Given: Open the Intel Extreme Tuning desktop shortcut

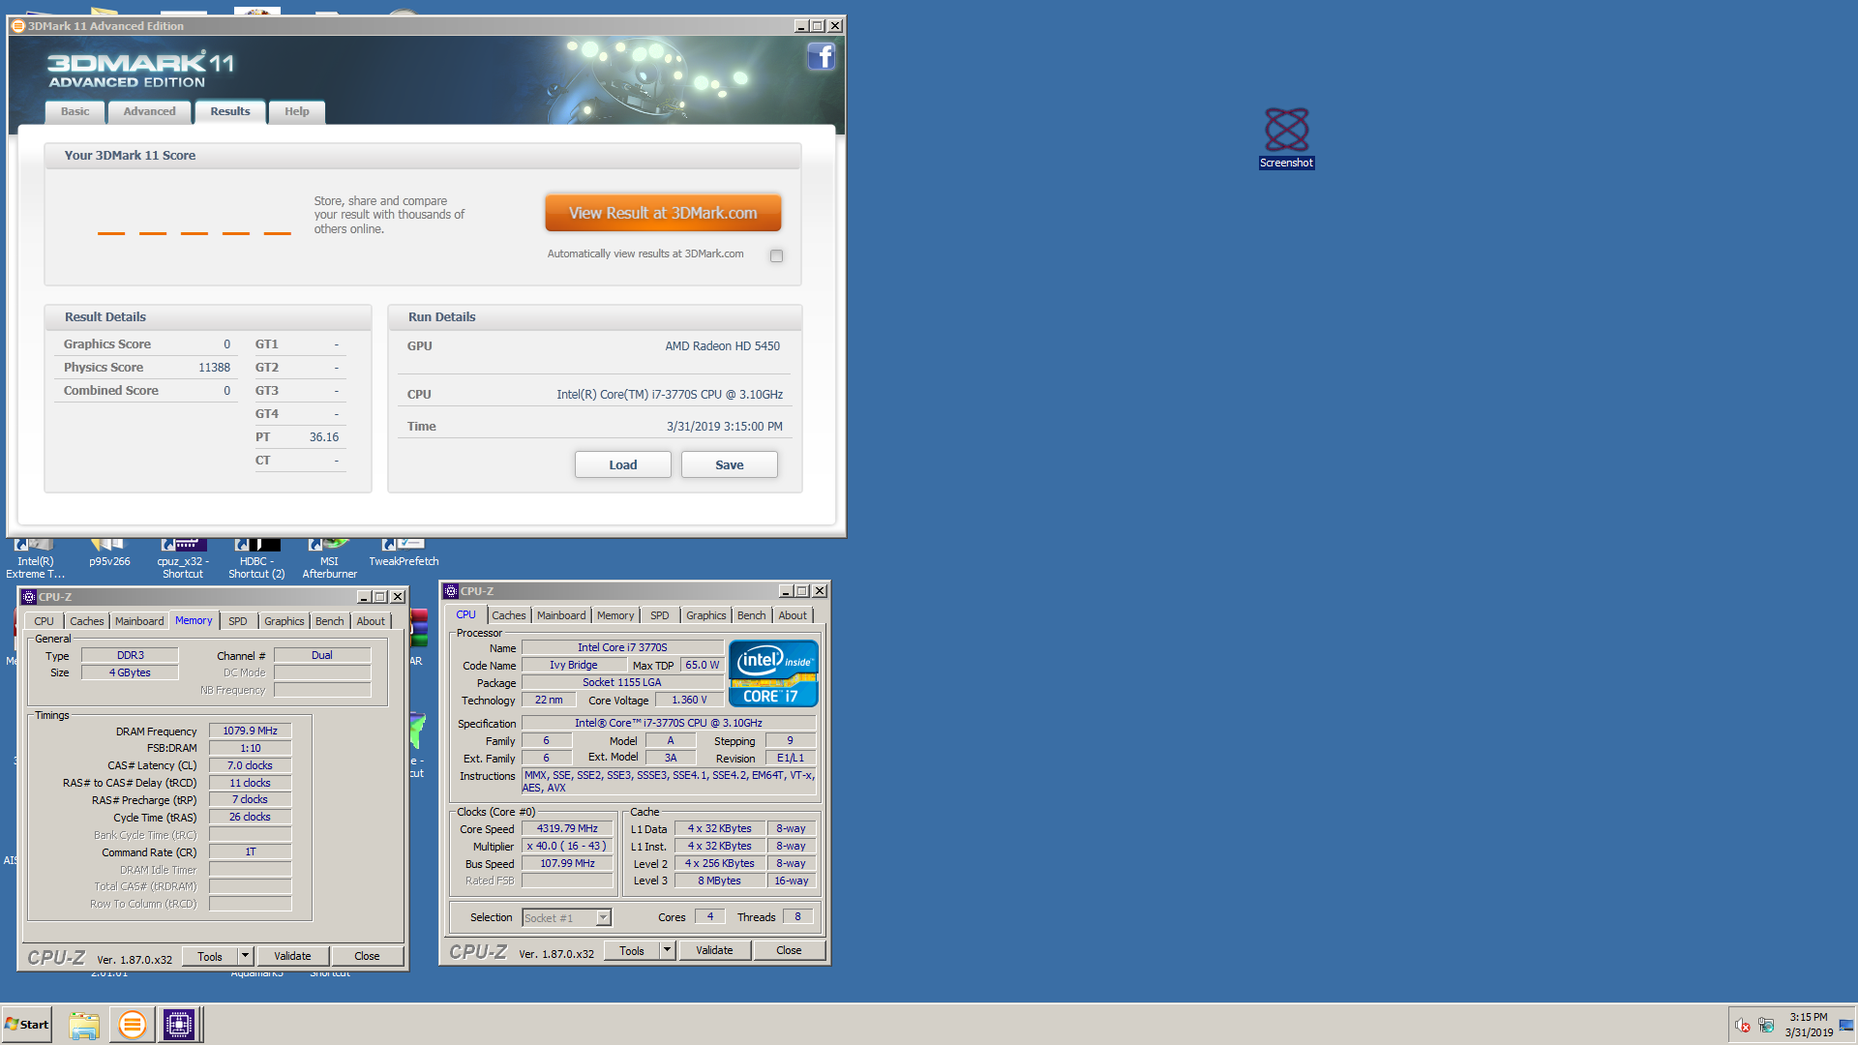Looking at the screenshot, I should tap(35, 559).
